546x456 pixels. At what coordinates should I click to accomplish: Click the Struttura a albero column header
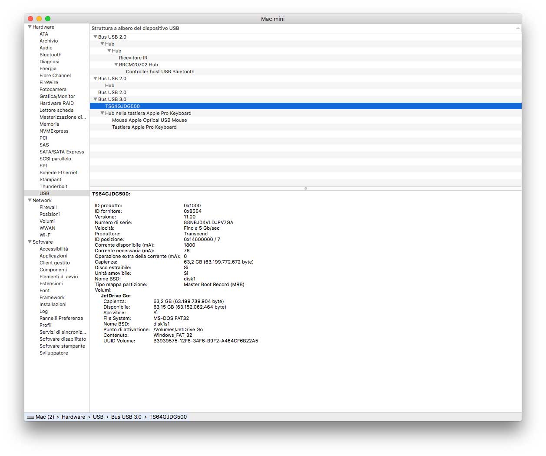135,28
